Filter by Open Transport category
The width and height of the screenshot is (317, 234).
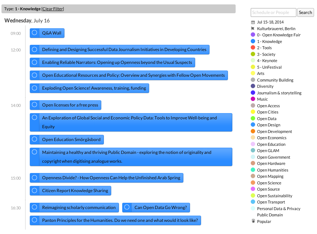[x=271, y=202]
